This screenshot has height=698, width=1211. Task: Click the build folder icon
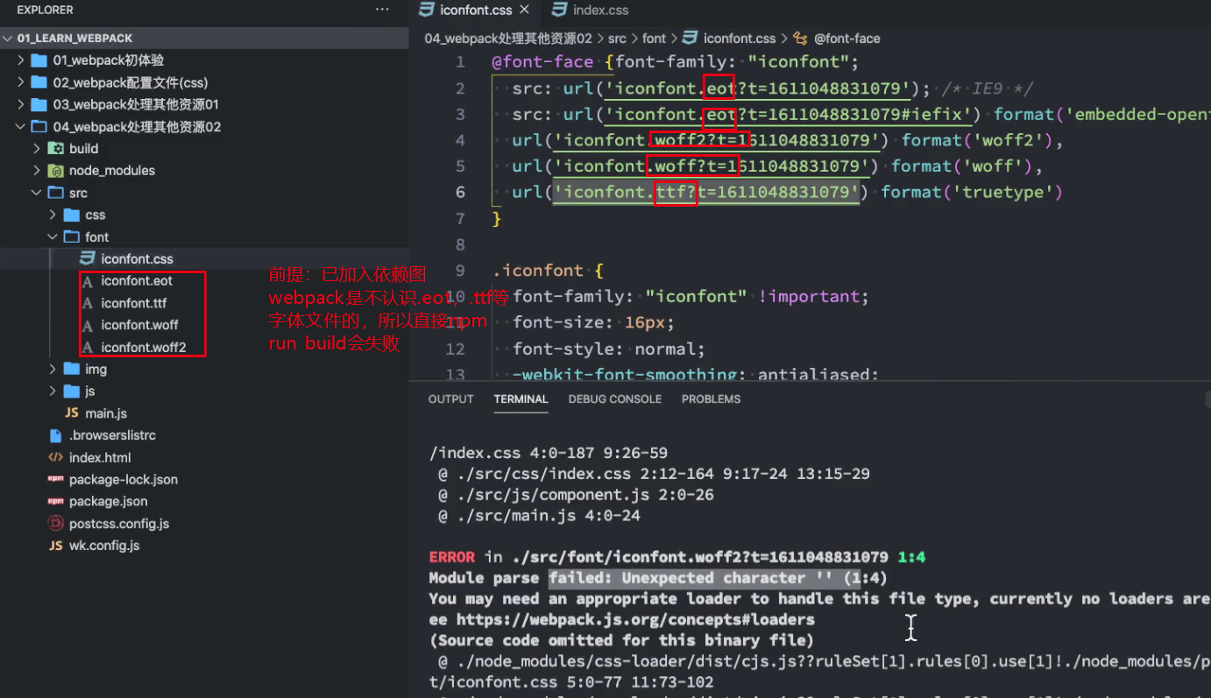click(55, 149)
